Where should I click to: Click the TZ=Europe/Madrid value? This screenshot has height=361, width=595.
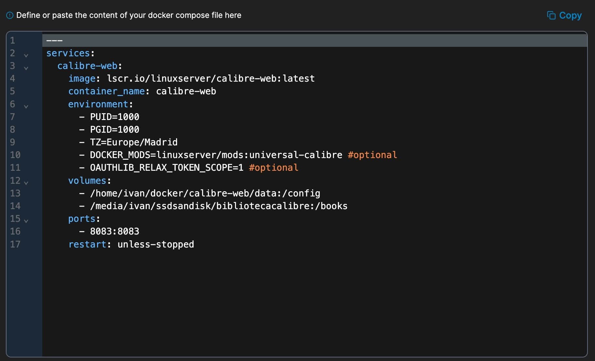pos(133,142)
